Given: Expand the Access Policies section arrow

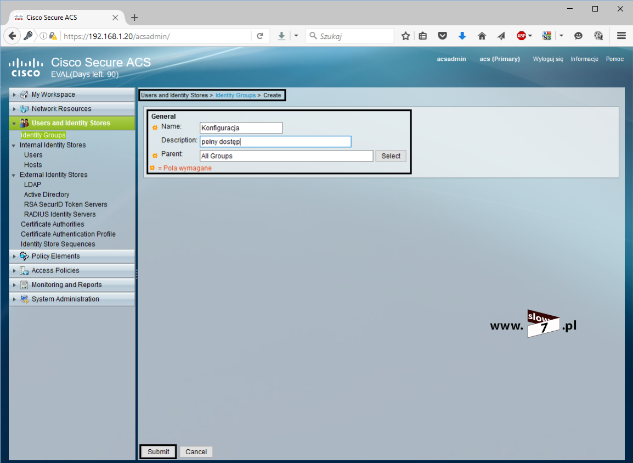Looking at the screenshot, I should click(14, 271).
